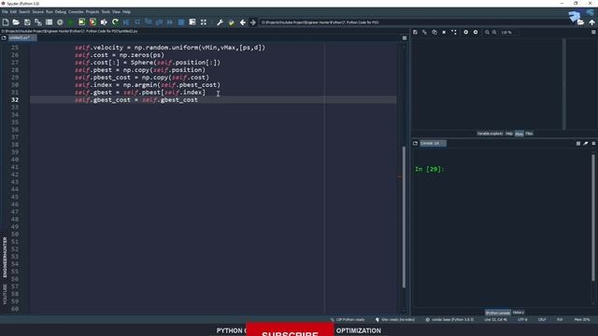Save the plot in the Plots pane
Screen dimensions: 598x336
coord(415,33)
